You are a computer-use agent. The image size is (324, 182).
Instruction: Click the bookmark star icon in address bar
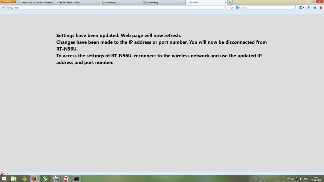(x=225, y=8)
